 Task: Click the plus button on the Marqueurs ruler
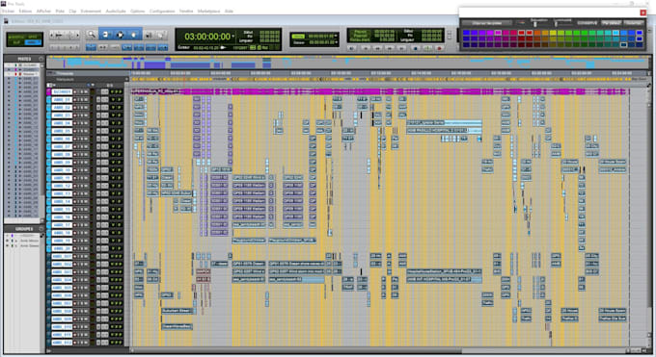(x=126, y=79)
